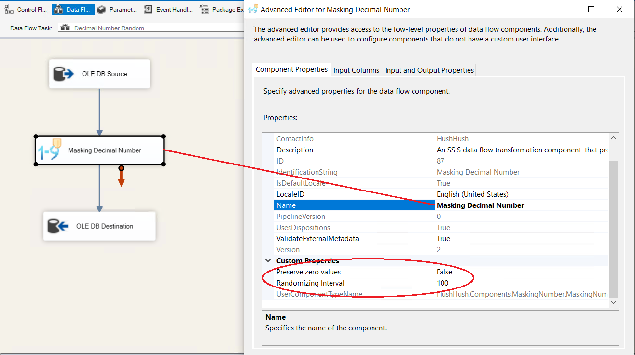Select the Component Properties tab
The height and width of the screenshot is (355, 635).
pyautogui.click(x=291, y=69)
